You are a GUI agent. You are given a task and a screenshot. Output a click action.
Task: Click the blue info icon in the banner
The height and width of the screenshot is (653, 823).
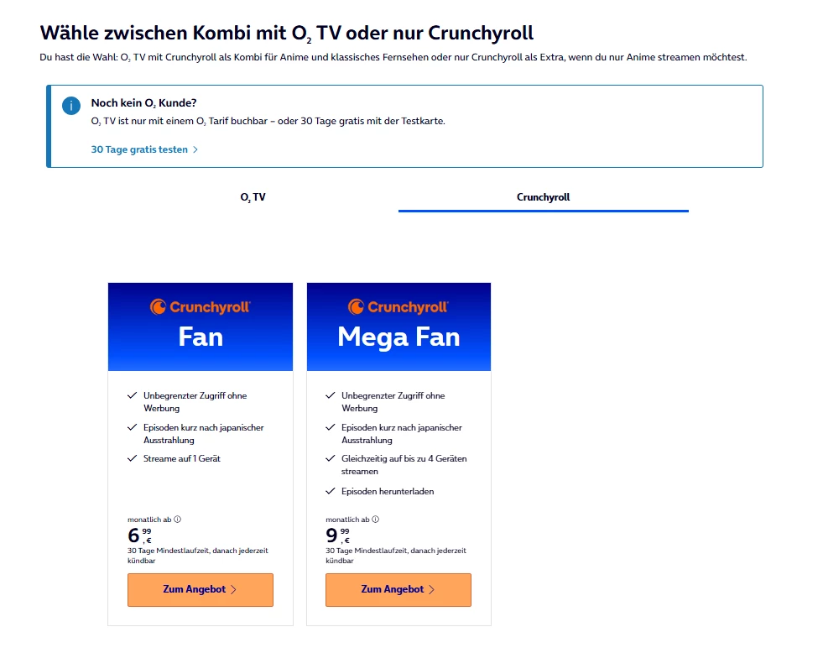(70, 106)
